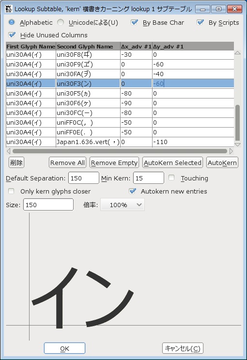Screen dimensions: 247x360
Task: Click the table scroll up arrow
Action: [x=237, y=53]
